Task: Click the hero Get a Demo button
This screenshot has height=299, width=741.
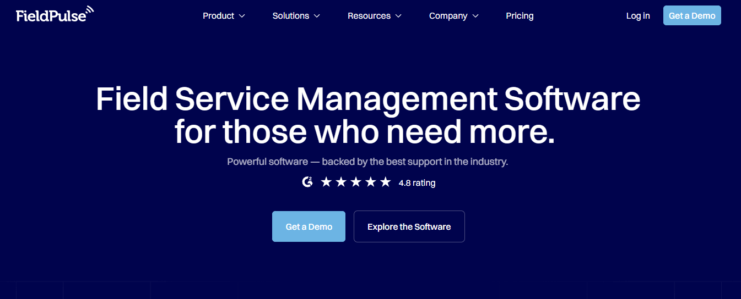Action: (x=309, y=226)
